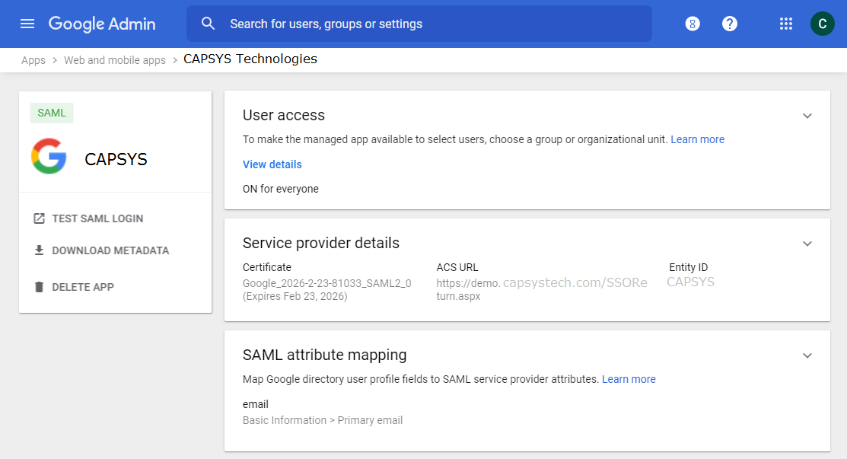Open the Google apps grid
The image size is (847, 459).
click(x=786, y=24)
